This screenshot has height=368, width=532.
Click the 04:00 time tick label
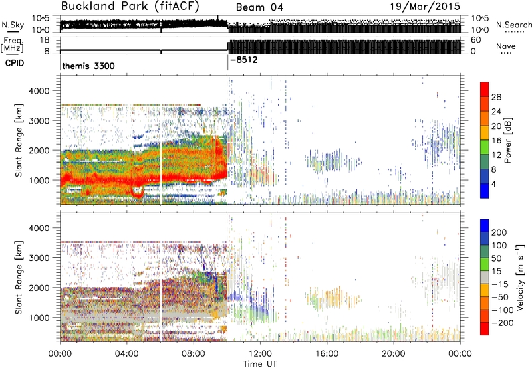tap(126, 354)
